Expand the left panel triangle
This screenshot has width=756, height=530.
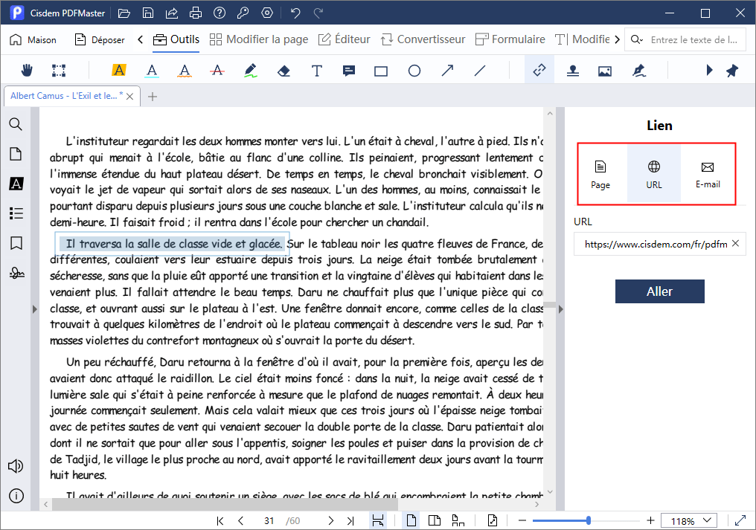point(35,308)
